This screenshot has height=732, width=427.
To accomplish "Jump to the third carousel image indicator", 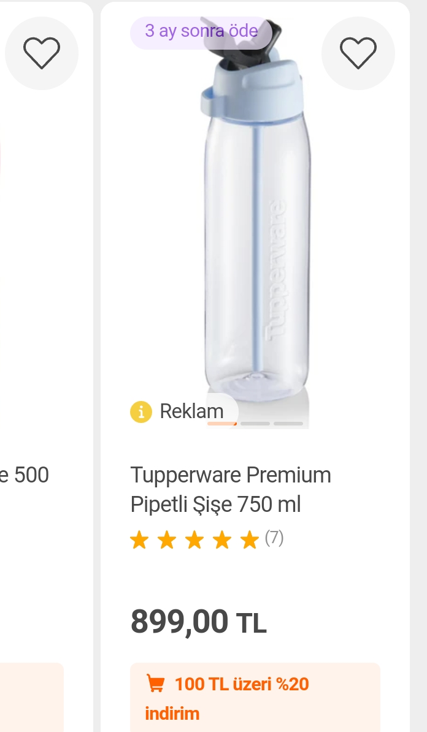I will click(288, 423).
